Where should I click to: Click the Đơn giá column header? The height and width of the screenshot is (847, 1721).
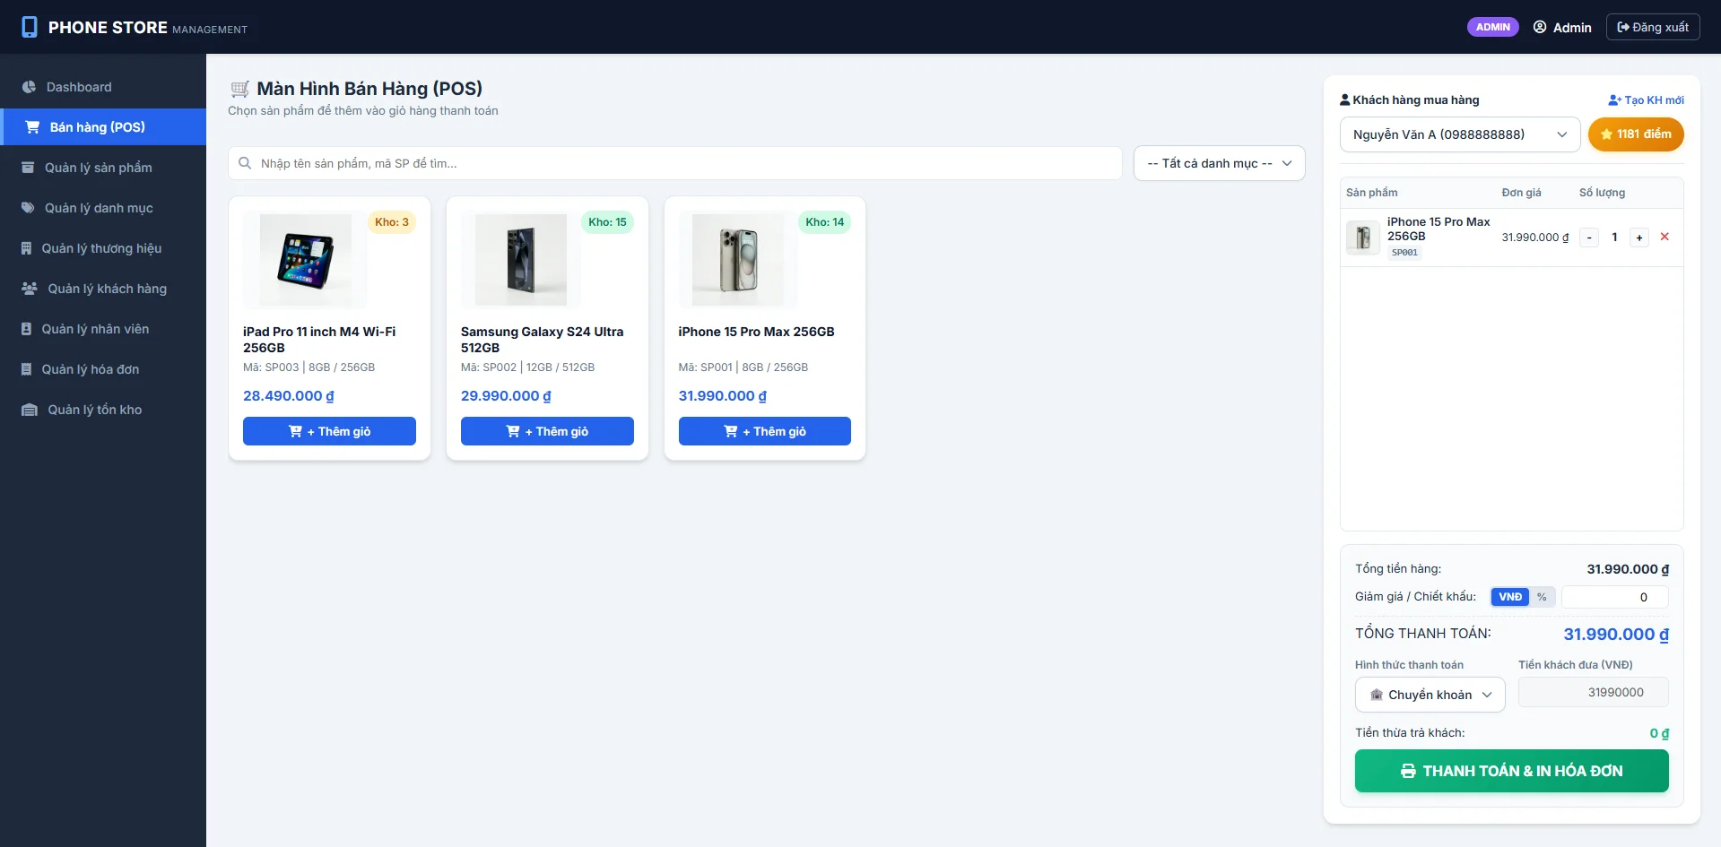1522,193
